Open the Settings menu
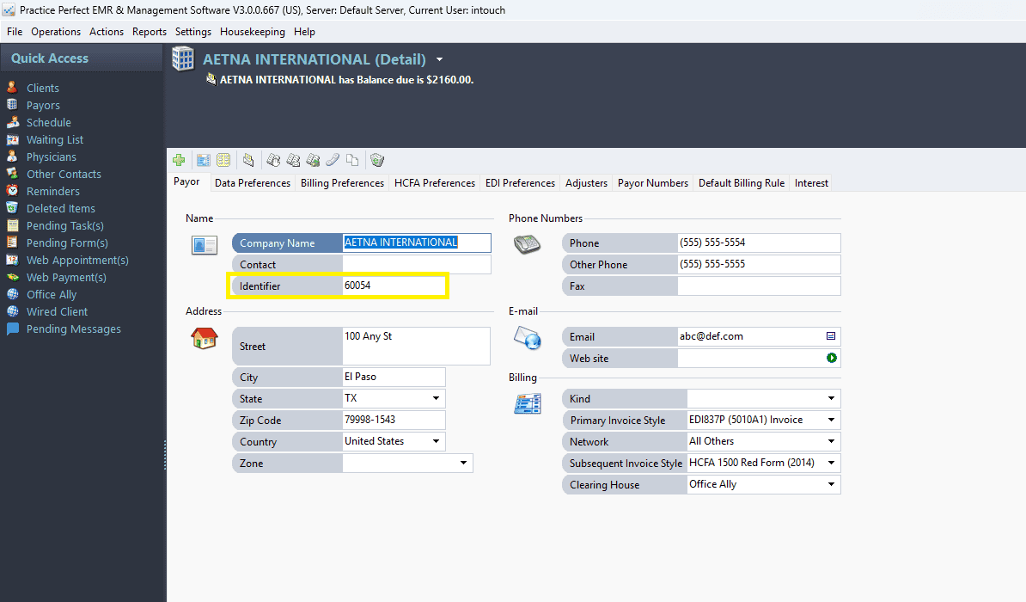The height and width of the screenshot is (602, 1026). [x=193, y=32]
